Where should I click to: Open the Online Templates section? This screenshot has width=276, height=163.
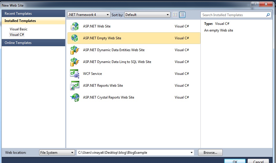coord(18,43)
